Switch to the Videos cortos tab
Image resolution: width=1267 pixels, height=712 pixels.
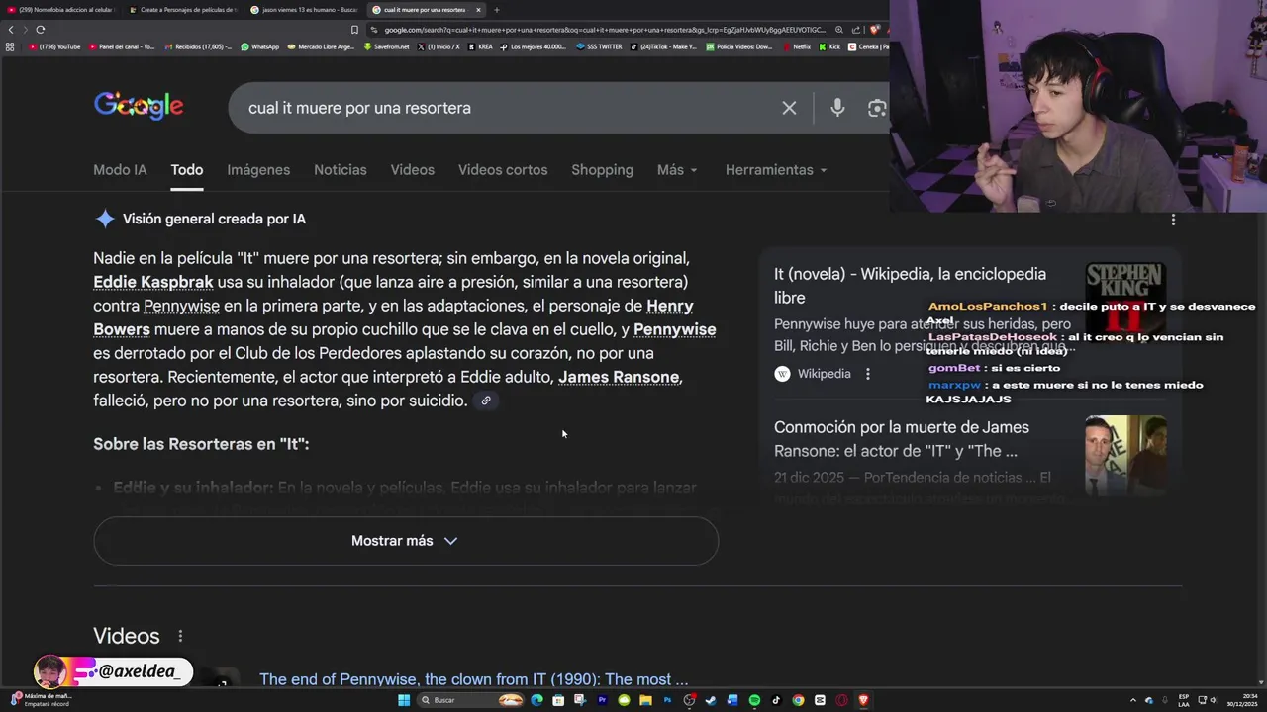click(x=503, y=170)
